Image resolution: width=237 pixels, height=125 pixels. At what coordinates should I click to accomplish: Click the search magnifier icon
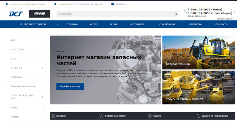click(176, 14)
